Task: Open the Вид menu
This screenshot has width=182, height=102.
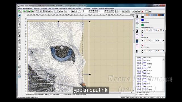Action: pos(49,8)
